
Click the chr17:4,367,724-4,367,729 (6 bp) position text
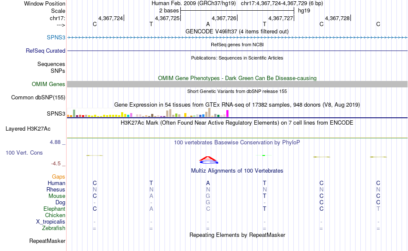[x=282, y=3]
